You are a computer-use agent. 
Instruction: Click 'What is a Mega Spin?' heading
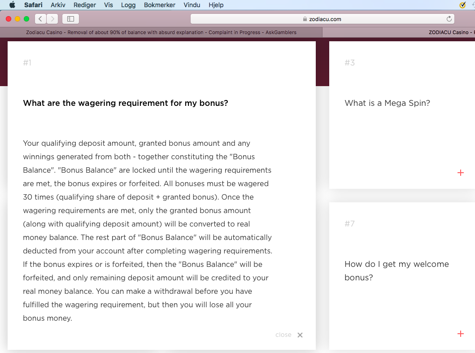(387, 103)
